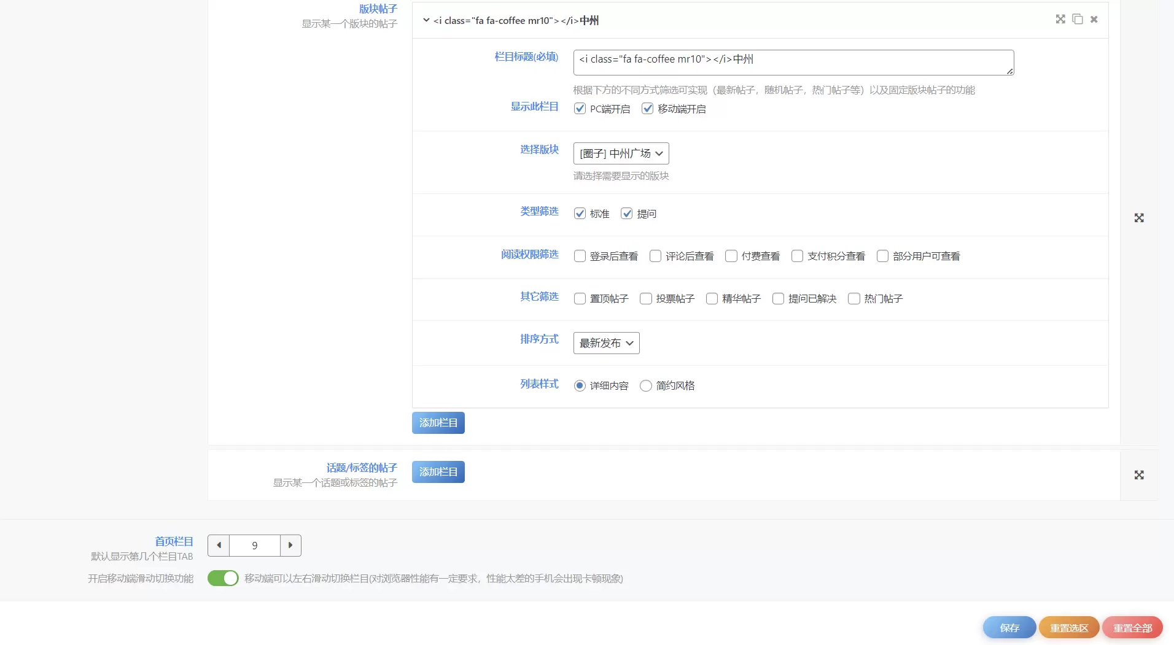Check 登录后查看 permission filter
The width and height of the screenshot is (1174, 645).
(580, 256)
